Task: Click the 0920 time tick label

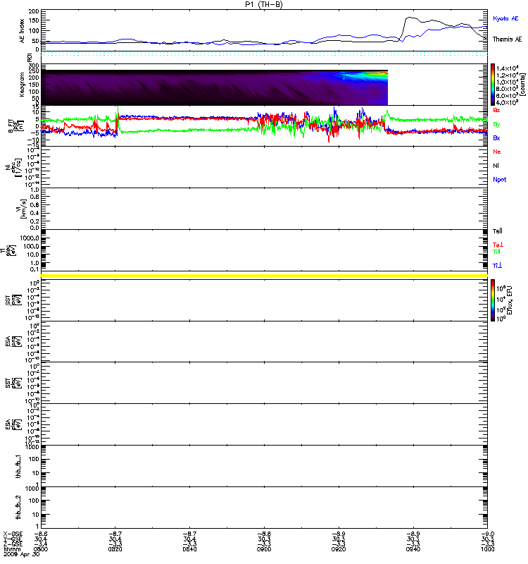Action: (x=339, y=549)
